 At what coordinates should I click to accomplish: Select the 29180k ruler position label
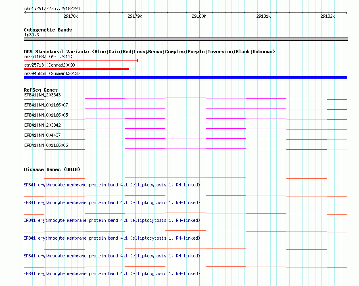coord(199,16)
